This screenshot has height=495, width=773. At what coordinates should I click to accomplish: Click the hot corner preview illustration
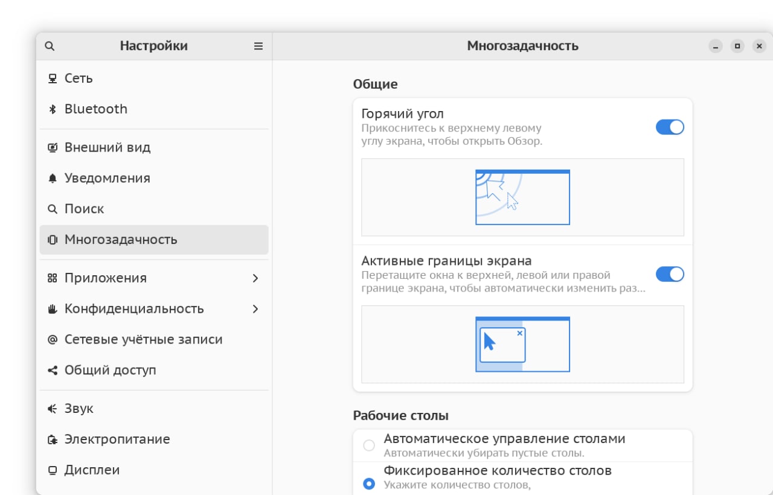coord(522,197)
